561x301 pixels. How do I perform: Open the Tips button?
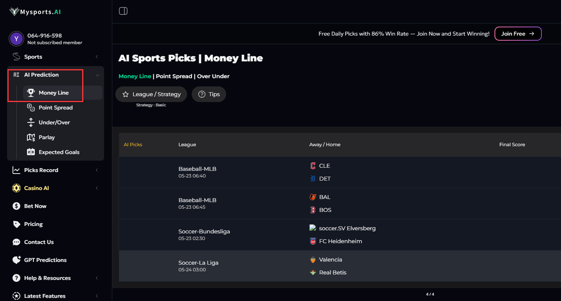tap(209, 94)
